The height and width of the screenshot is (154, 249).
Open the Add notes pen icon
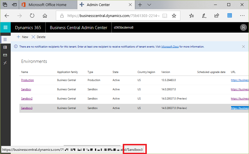[x=204, y=16]
